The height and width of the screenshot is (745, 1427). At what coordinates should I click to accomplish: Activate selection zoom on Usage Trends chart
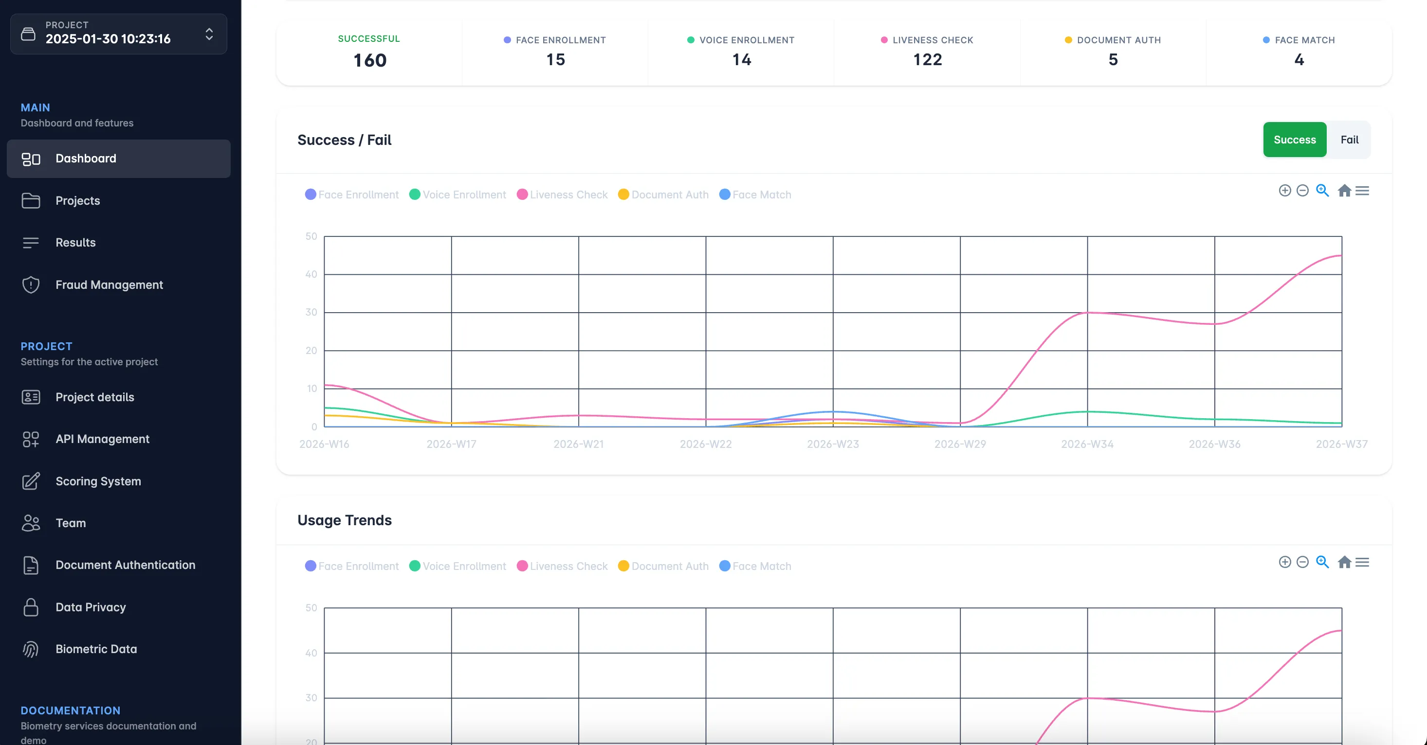[x=1322, y=562]
